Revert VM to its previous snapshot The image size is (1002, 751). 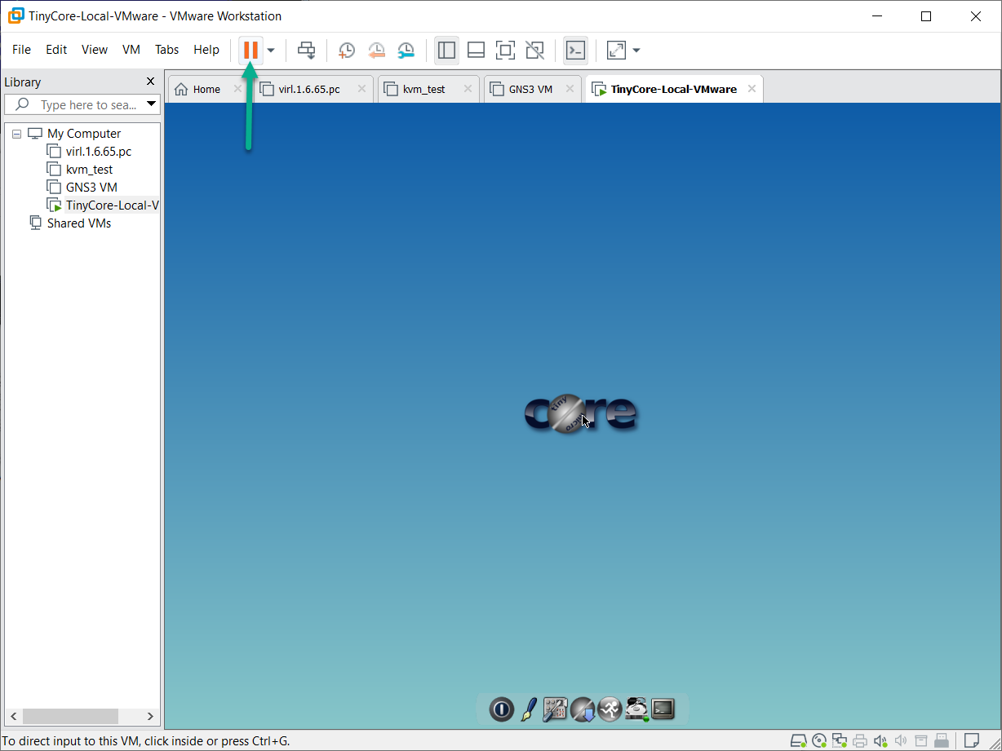(376, 51)
